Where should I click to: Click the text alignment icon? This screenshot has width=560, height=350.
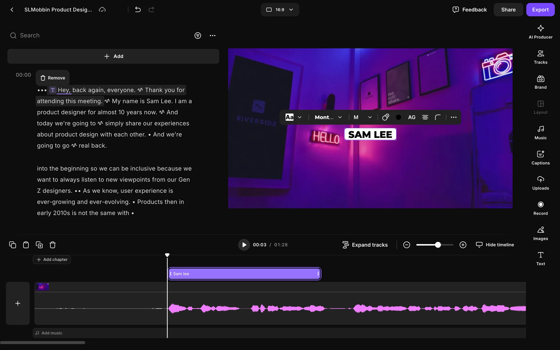(x=425, y=117)
